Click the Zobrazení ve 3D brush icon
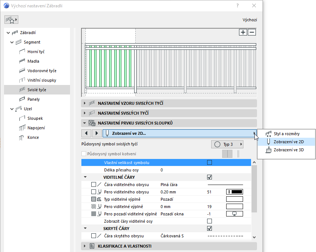This screenshot has height=252, width=316. (x=268, y=150)
